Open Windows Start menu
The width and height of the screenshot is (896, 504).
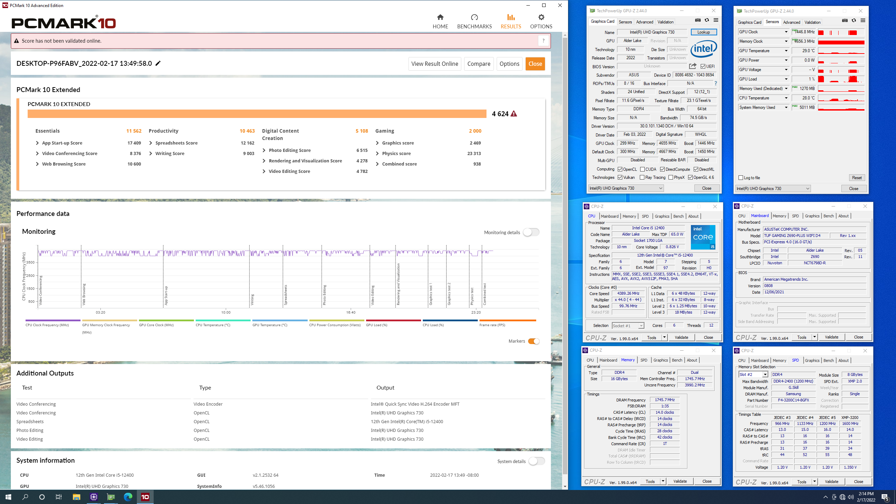[8, 497]
